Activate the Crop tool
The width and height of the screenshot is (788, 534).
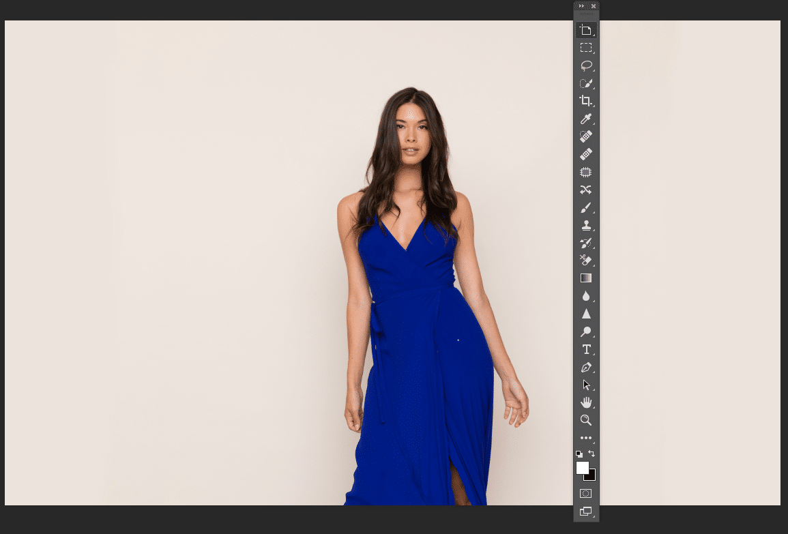[x=585, y=101]
